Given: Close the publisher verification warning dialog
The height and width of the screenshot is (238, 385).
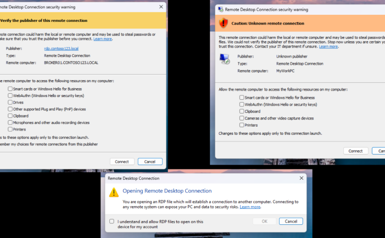Looking at the screenshot, I should point(161,7).
